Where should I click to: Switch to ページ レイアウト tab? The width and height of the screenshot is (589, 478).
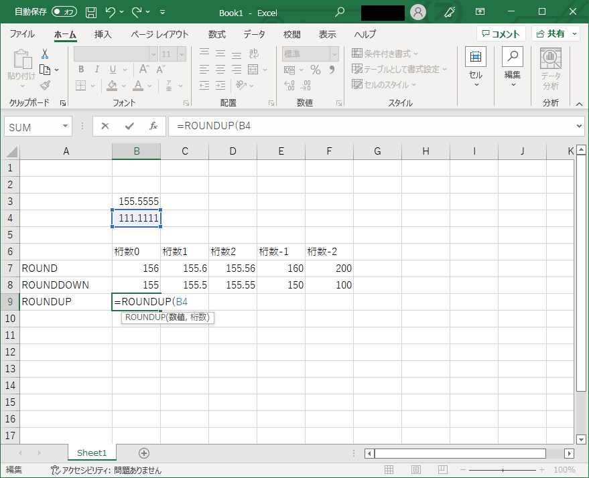click(x=159, y=34)
